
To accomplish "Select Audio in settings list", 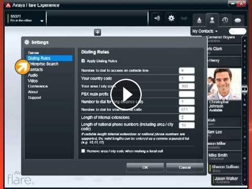I will tap(33, 75).
